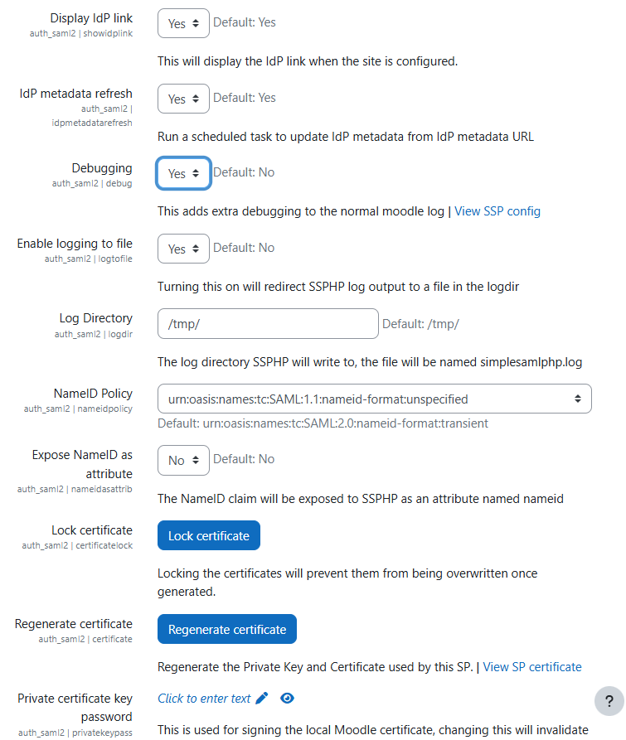Open the help question mark button

(609, 701)
